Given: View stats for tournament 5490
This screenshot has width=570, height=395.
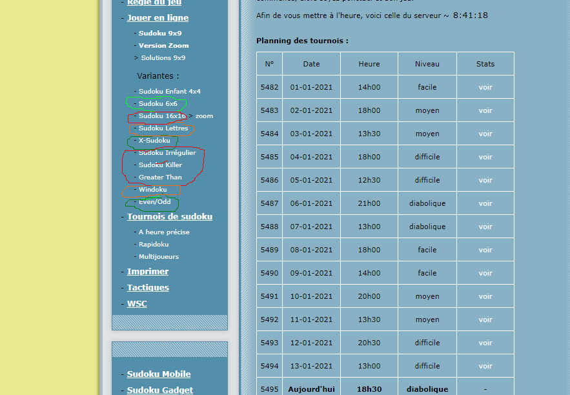Looking at the screenshot, I should pos(485,273).
